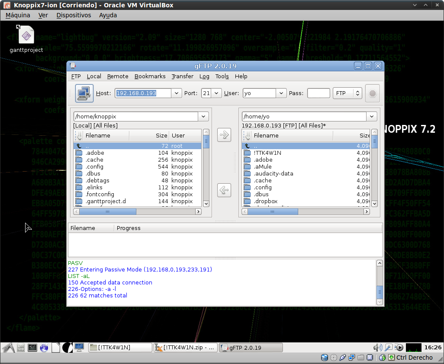Change protocol using FTP selector

point(347,93)
